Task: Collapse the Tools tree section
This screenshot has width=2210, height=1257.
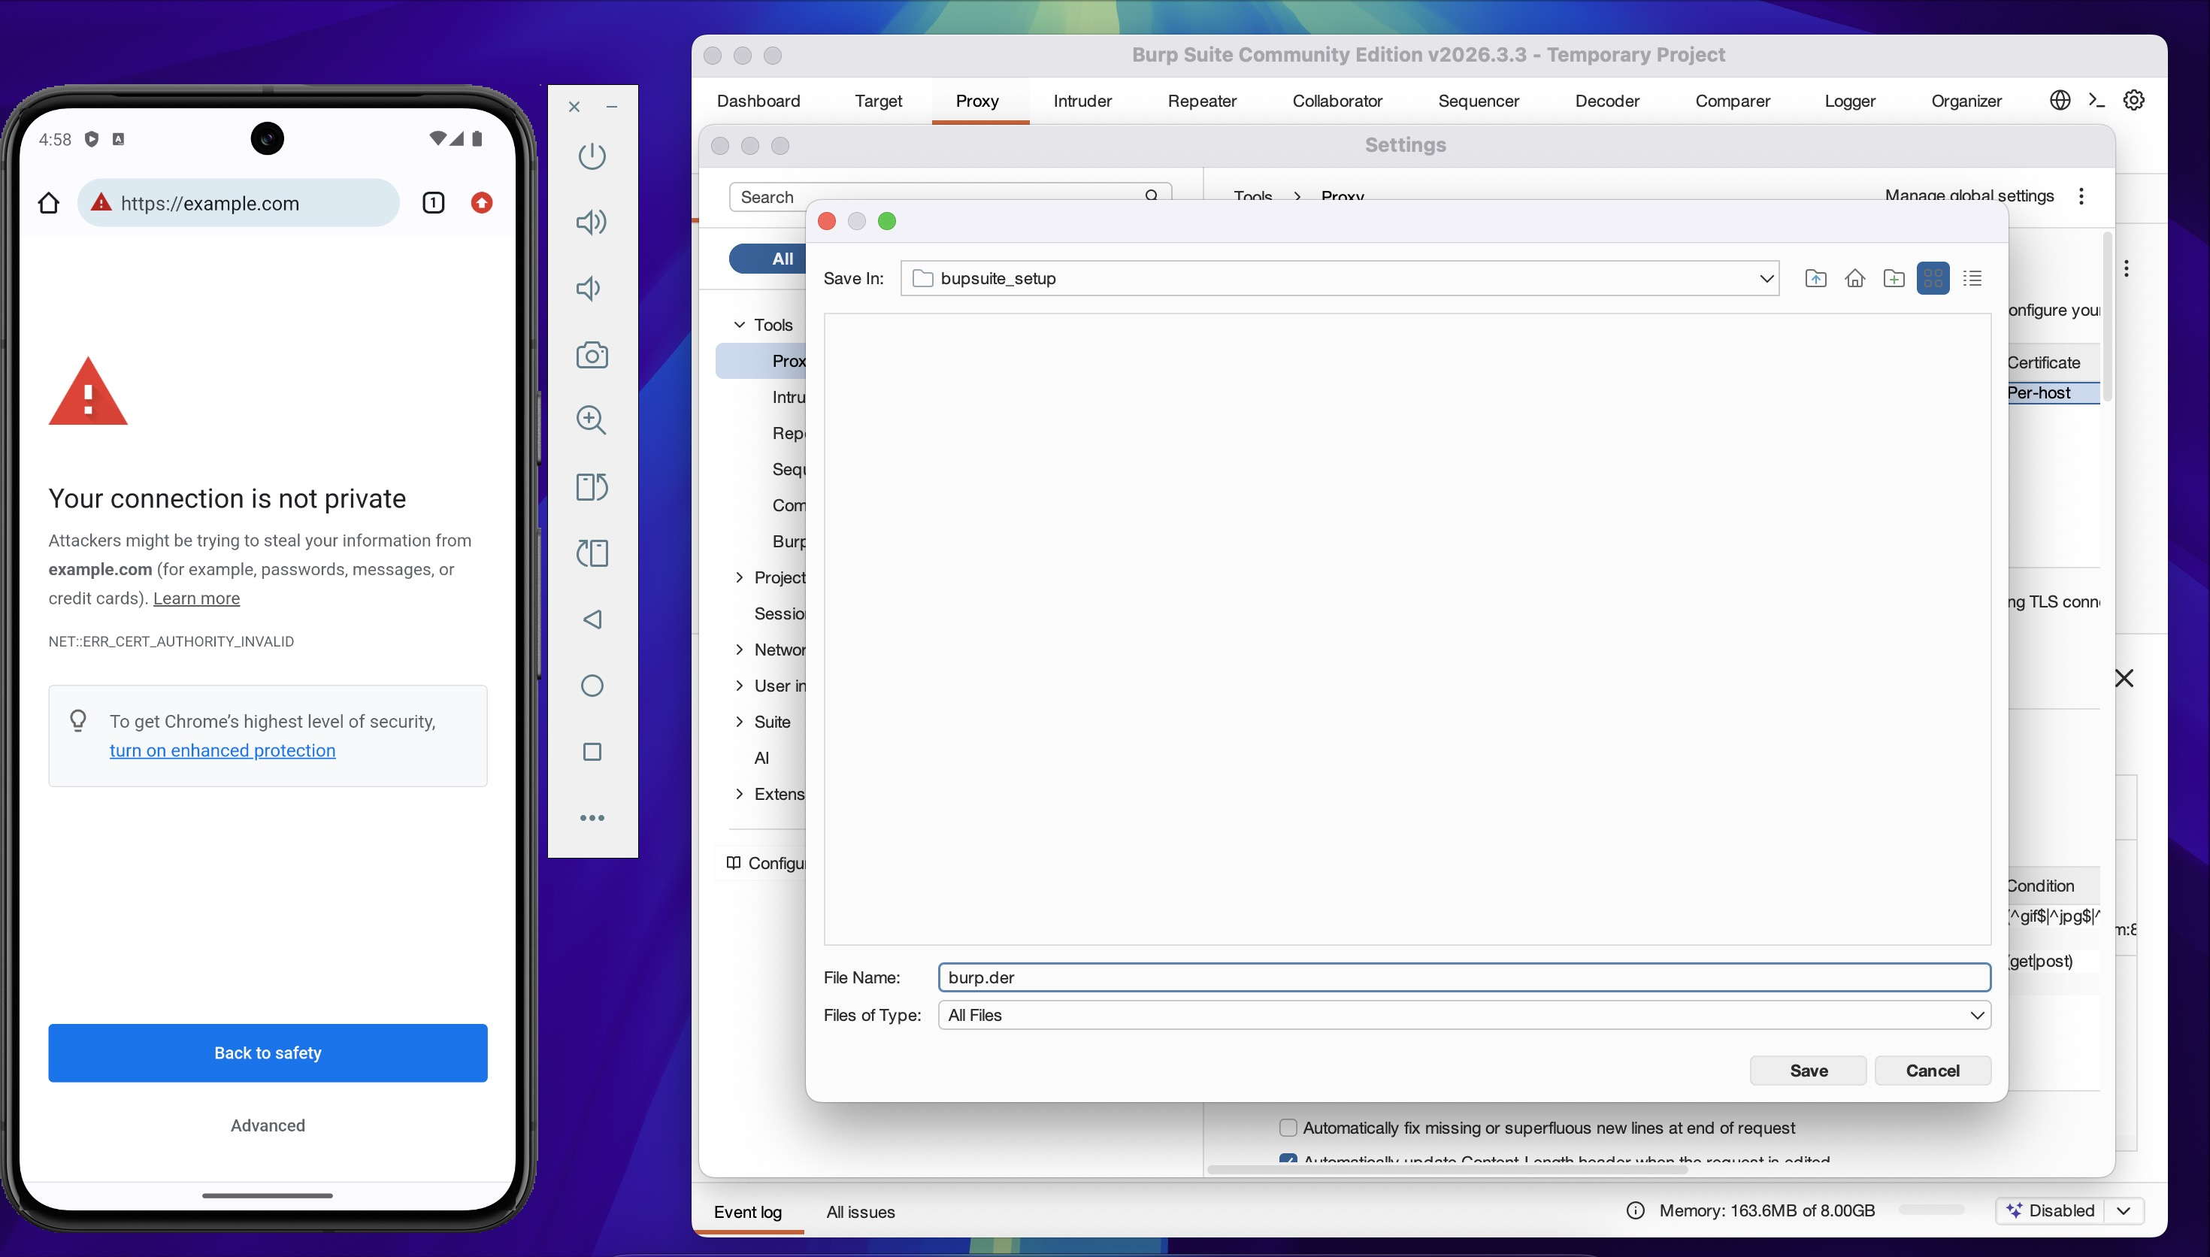Action: 740,325
